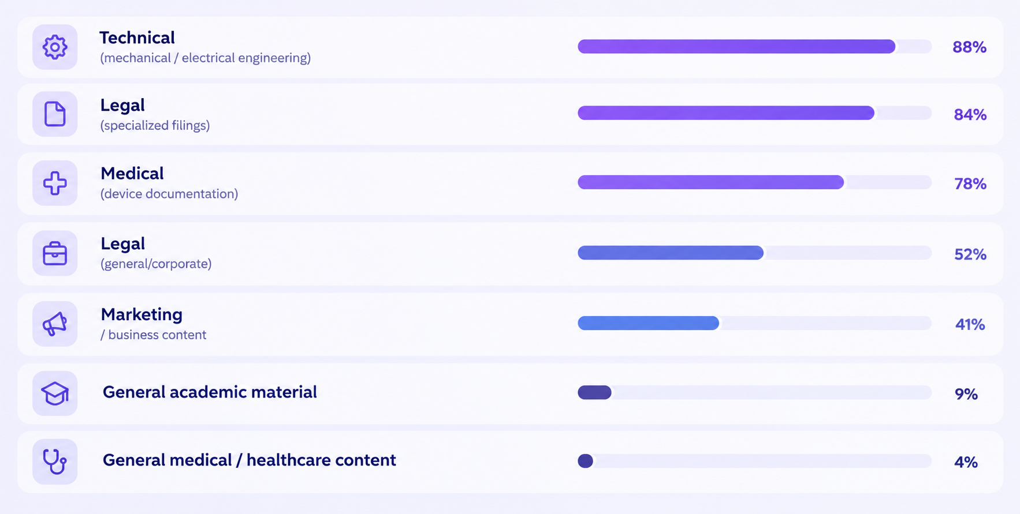
Task: Click the General academic material label
Action: [x=210, y=392]
